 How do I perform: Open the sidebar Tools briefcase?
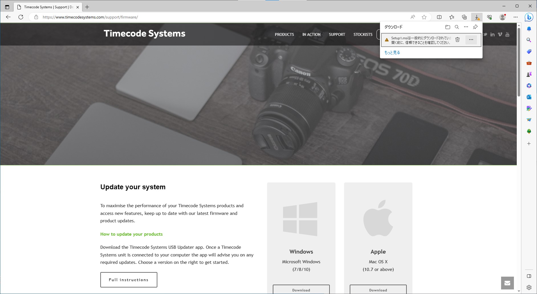pos(529,63)
